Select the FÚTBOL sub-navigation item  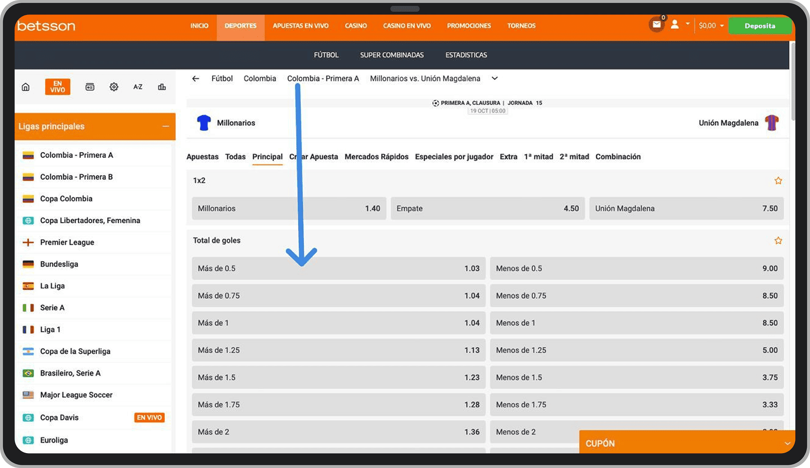(x=326, y=55)
